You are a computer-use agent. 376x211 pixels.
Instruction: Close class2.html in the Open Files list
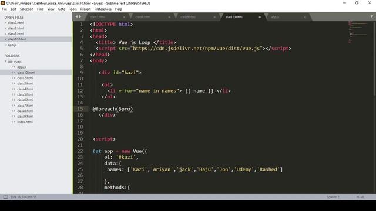coord(5,23)
